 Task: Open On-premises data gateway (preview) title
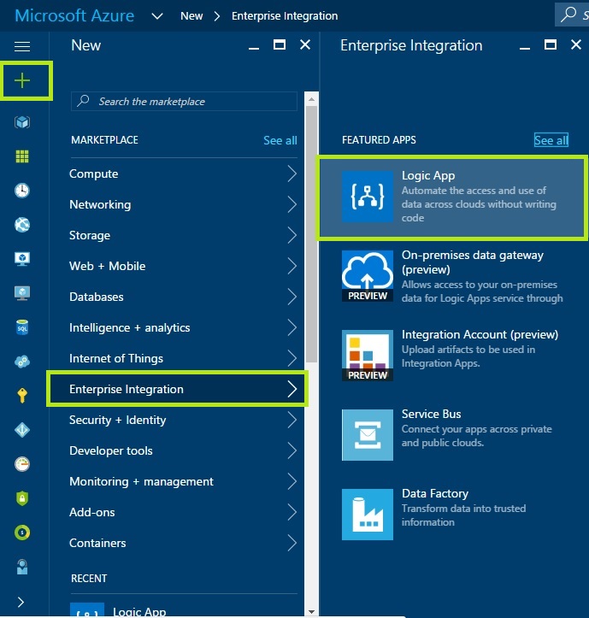472,262
